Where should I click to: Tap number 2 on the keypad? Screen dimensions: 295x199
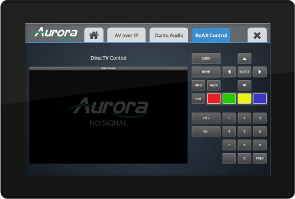(x=245, y=118)
